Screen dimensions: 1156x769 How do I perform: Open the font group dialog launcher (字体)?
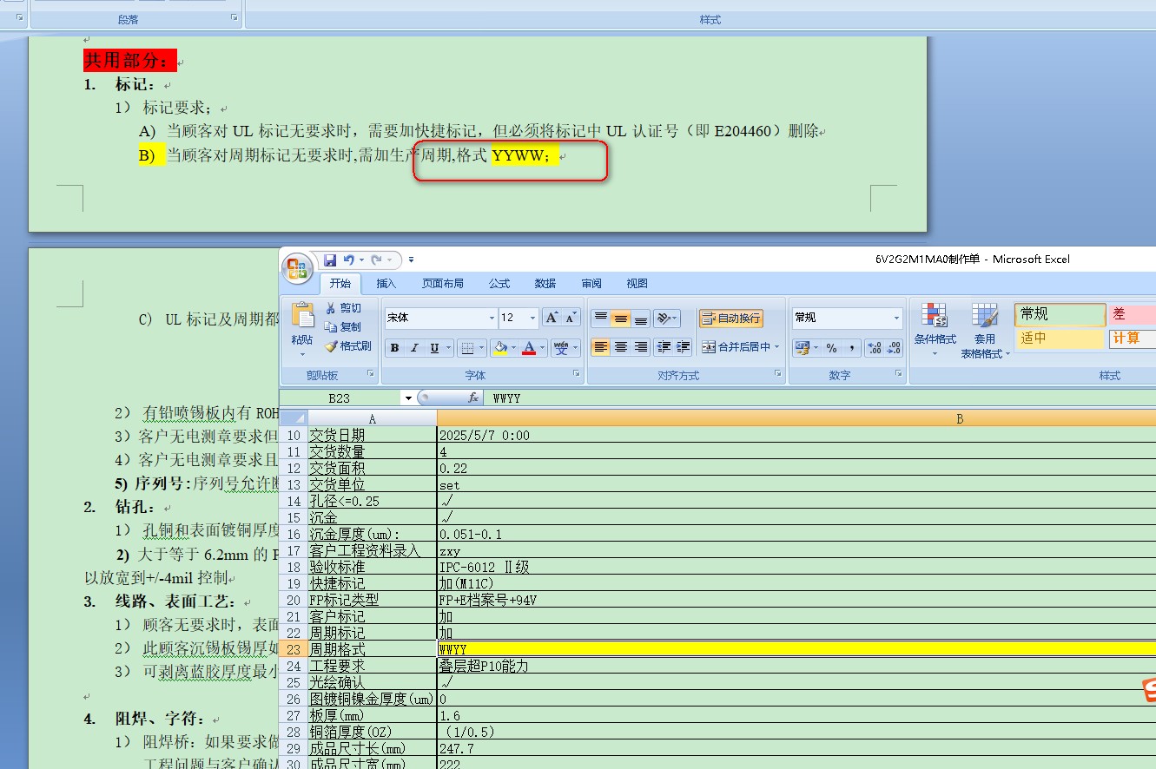577,374
